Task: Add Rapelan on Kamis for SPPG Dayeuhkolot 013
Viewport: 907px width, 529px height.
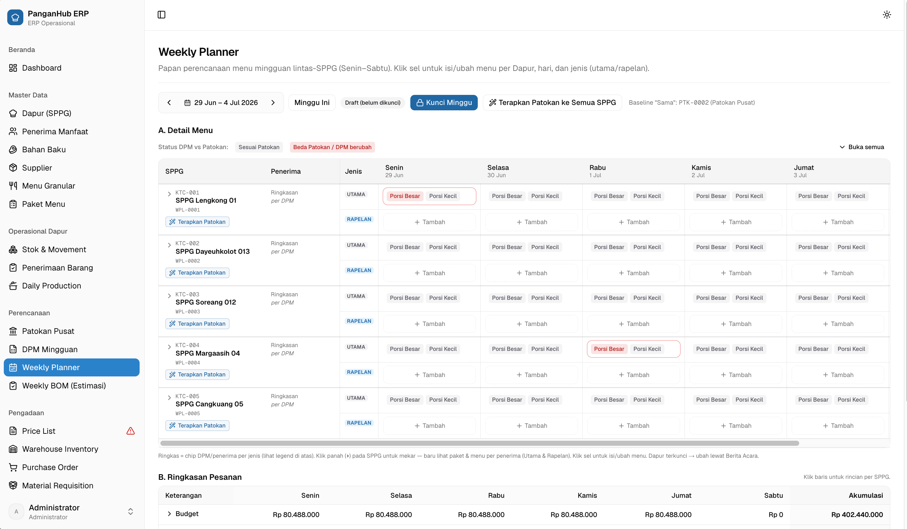Action: pyautogui.click(x=736, y=273)
